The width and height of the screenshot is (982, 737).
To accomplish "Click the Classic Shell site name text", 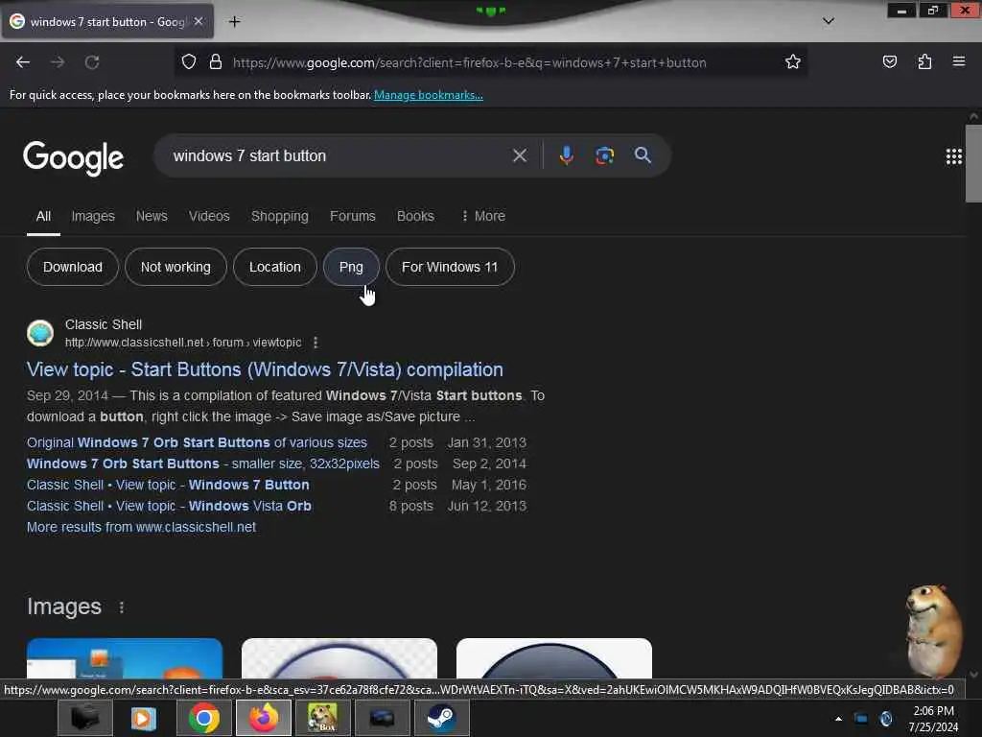I will (x=104, y=324).
